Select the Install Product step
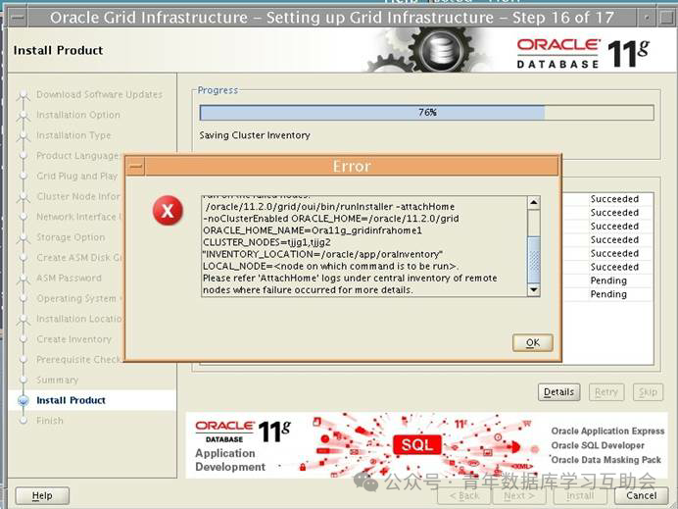The height and width of the screenshot is (509, 678). point(71,400)
